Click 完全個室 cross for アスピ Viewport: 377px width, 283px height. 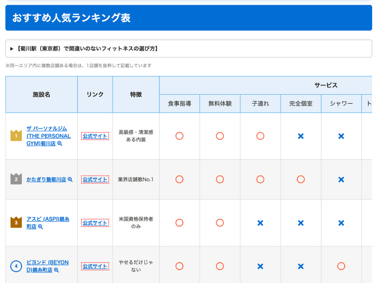coord(300,223)
